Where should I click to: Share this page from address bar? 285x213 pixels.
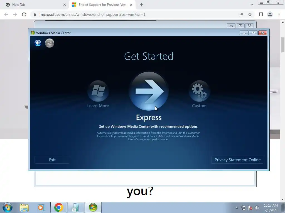pos(241,14)
